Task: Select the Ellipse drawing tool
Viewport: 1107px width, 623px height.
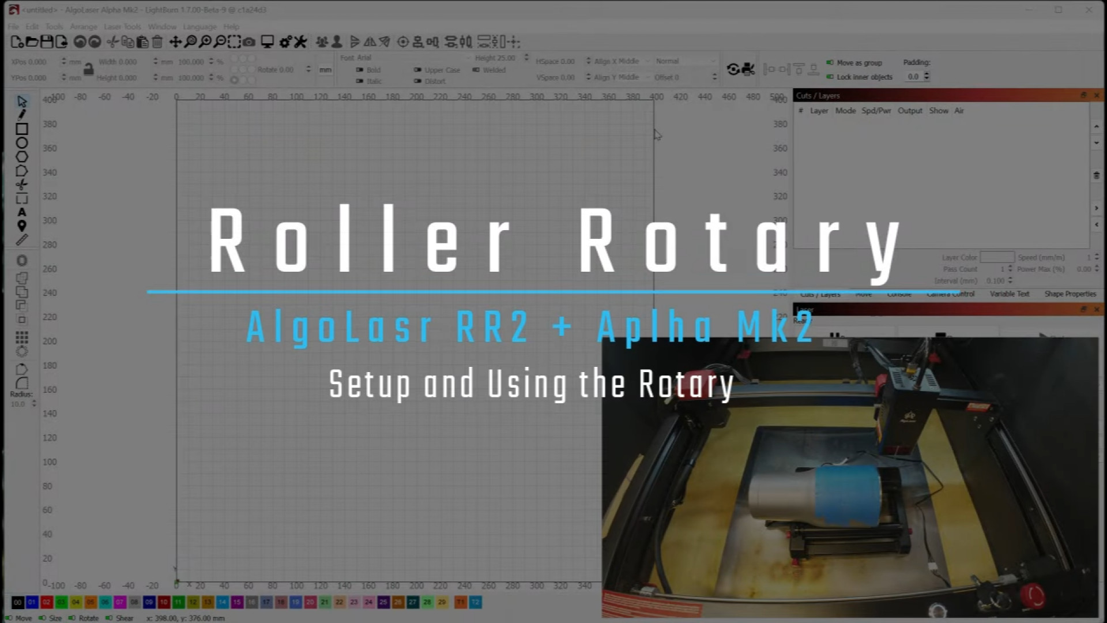Action: click(x=22, y=143)
